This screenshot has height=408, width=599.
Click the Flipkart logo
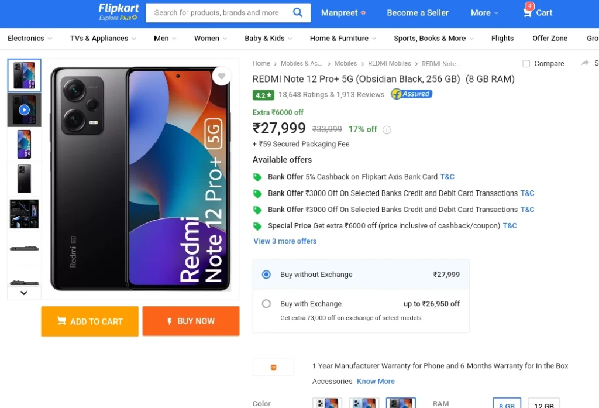tap(118, 12)
